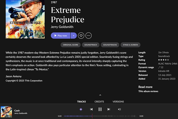178x119 pixels.
Task: Collapse the review using the chevron
Action: tap(100, 95)
